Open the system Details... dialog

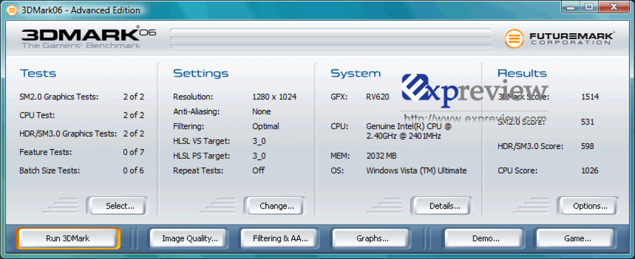pyautogui.click(x=442, y=206)
